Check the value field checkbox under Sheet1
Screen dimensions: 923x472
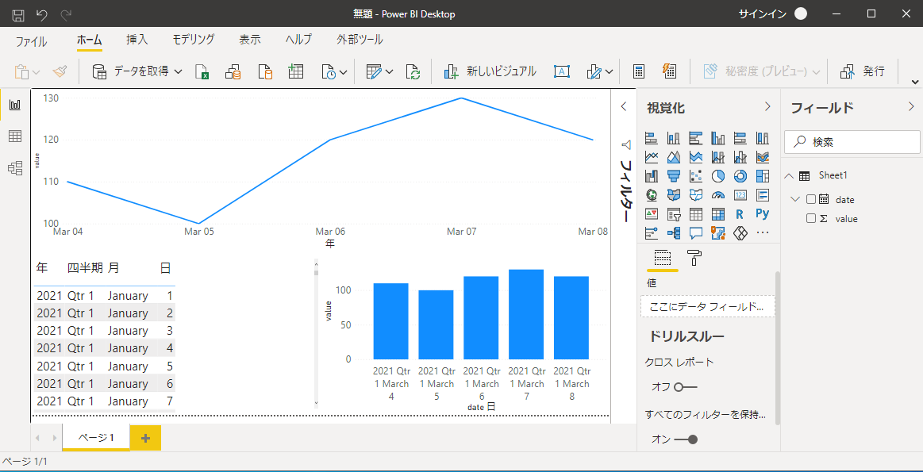810,217
